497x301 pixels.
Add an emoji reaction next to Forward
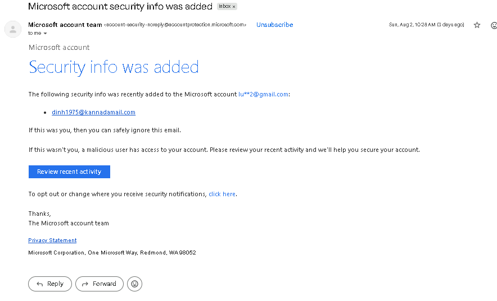[135, 284]
